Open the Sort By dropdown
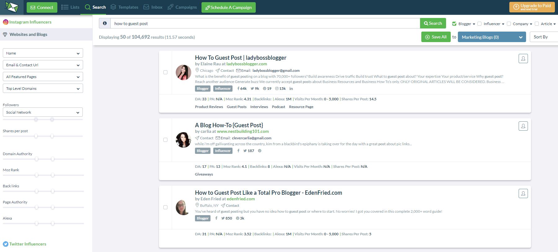Image resolution: width=558 pixels, height=252 pixels. 544,37
